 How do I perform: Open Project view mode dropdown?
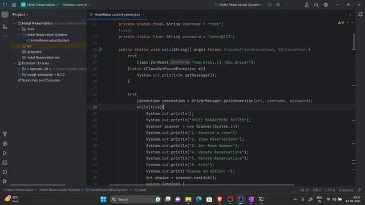pyautogui.click(x=21, y=15)
